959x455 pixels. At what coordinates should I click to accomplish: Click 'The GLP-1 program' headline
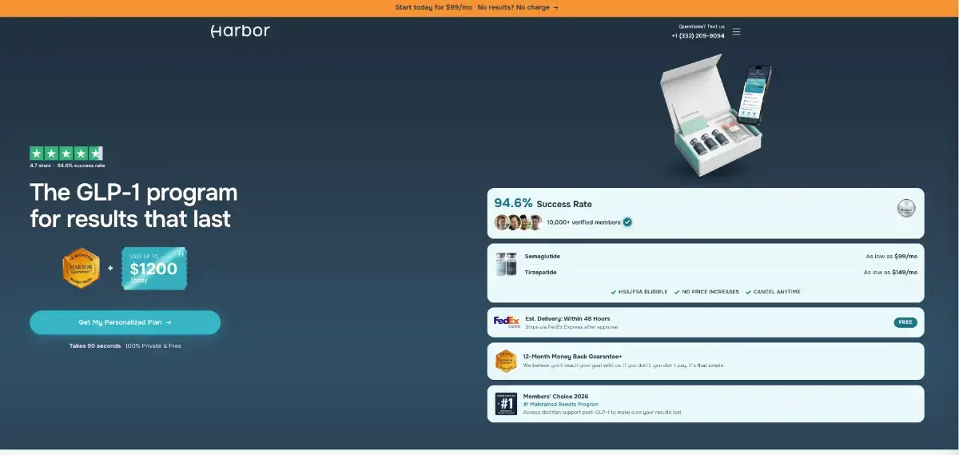click(x=133, y=193)
